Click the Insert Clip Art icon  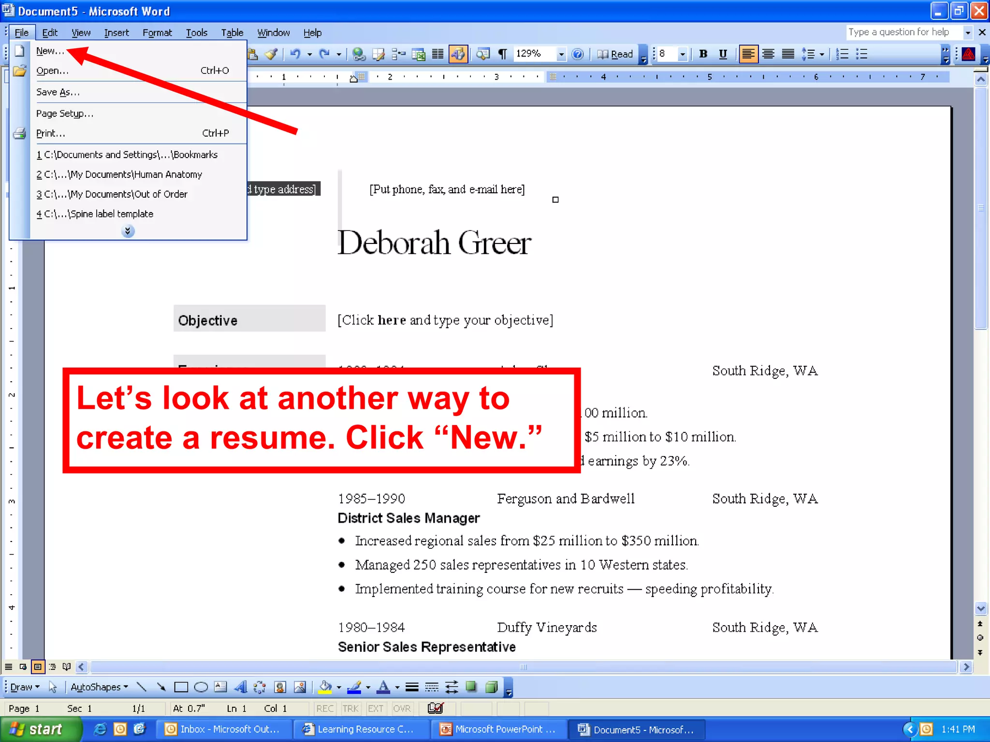tap(280, 687)
